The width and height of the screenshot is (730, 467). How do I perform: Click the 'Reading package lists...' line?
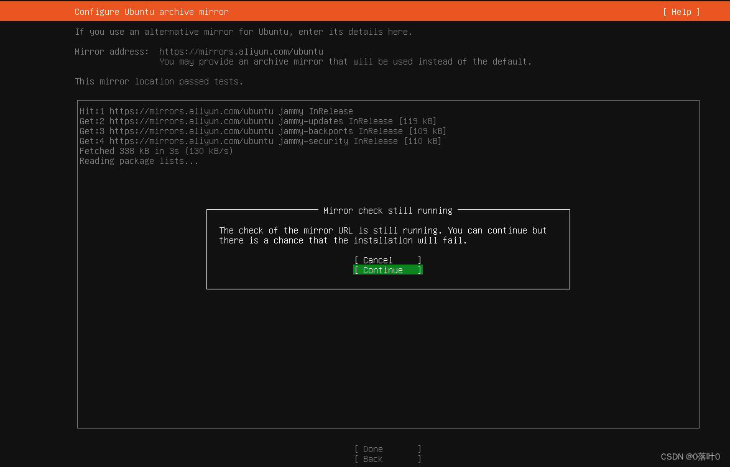tap(139, 161)
